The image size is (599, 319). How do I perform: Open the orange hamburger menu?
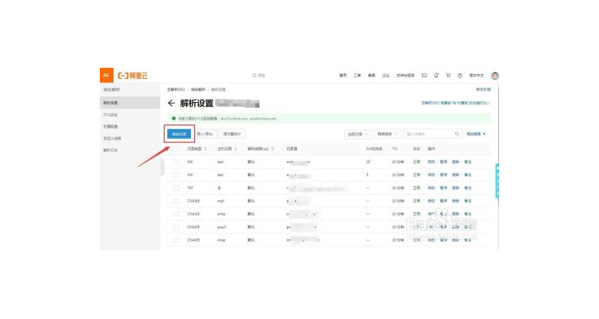[106, 75]
